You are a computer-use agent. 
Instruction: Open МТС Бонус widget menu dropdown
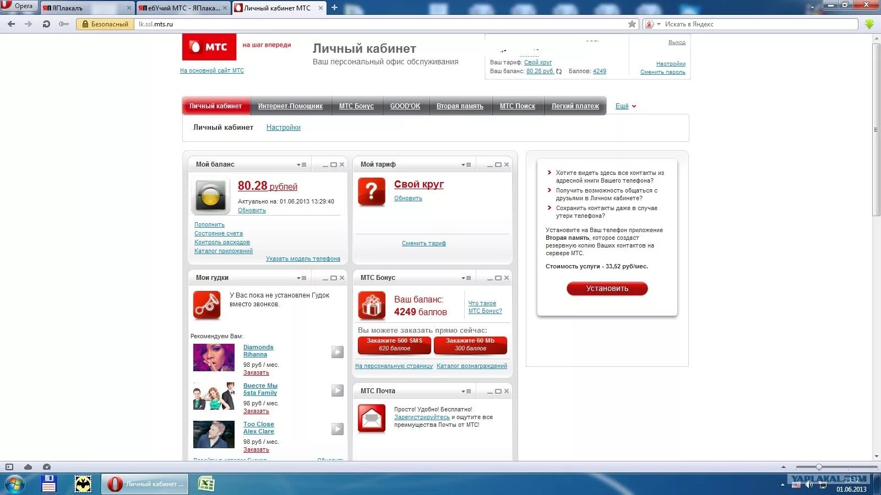pos(466,278)
